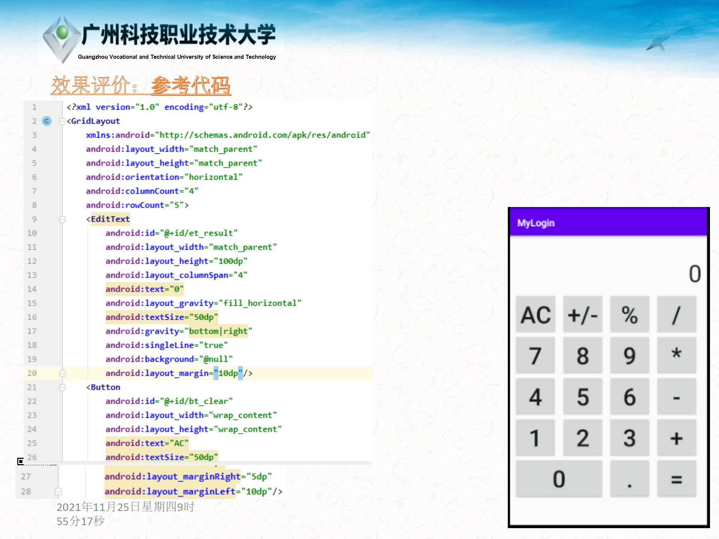The height and width of the screenshot is (539, 719).
Task: Tap the decimal point button
Action: coord(629,479)
